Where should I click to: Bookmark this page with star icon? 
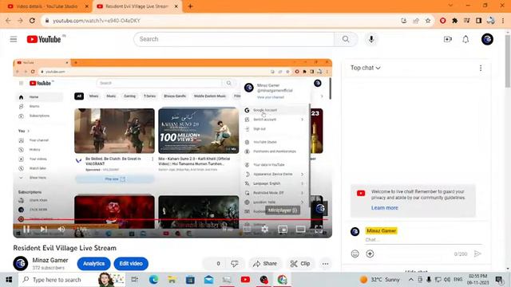428,21
